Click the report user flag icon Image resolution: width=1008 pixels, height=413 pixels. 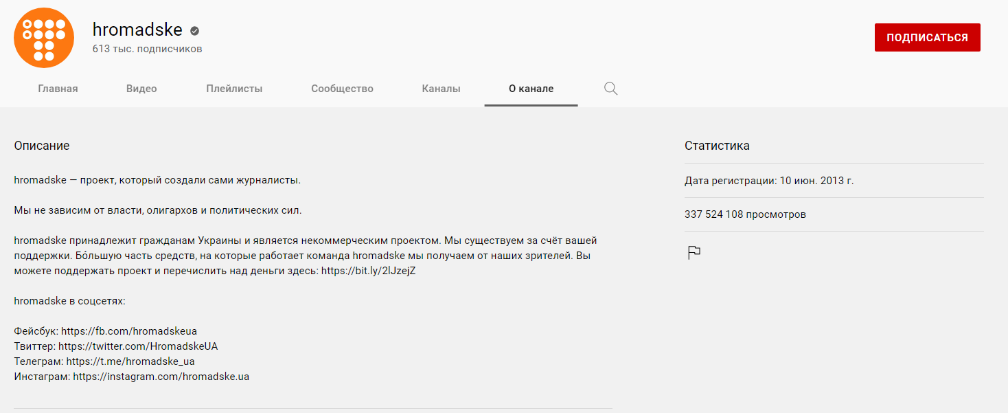click(x=694, y=253)
